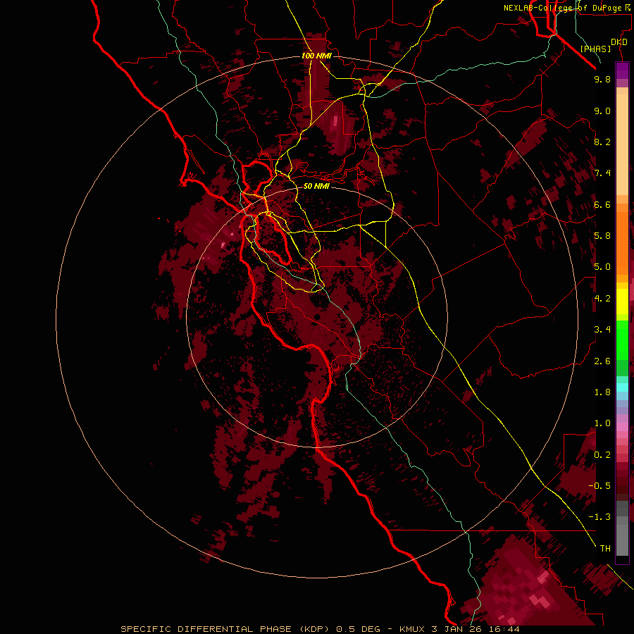Image resolution: width=634 pixels, height=634 pixels.
Task: Select the -1.3 scale value
Action: pos(599,517)
